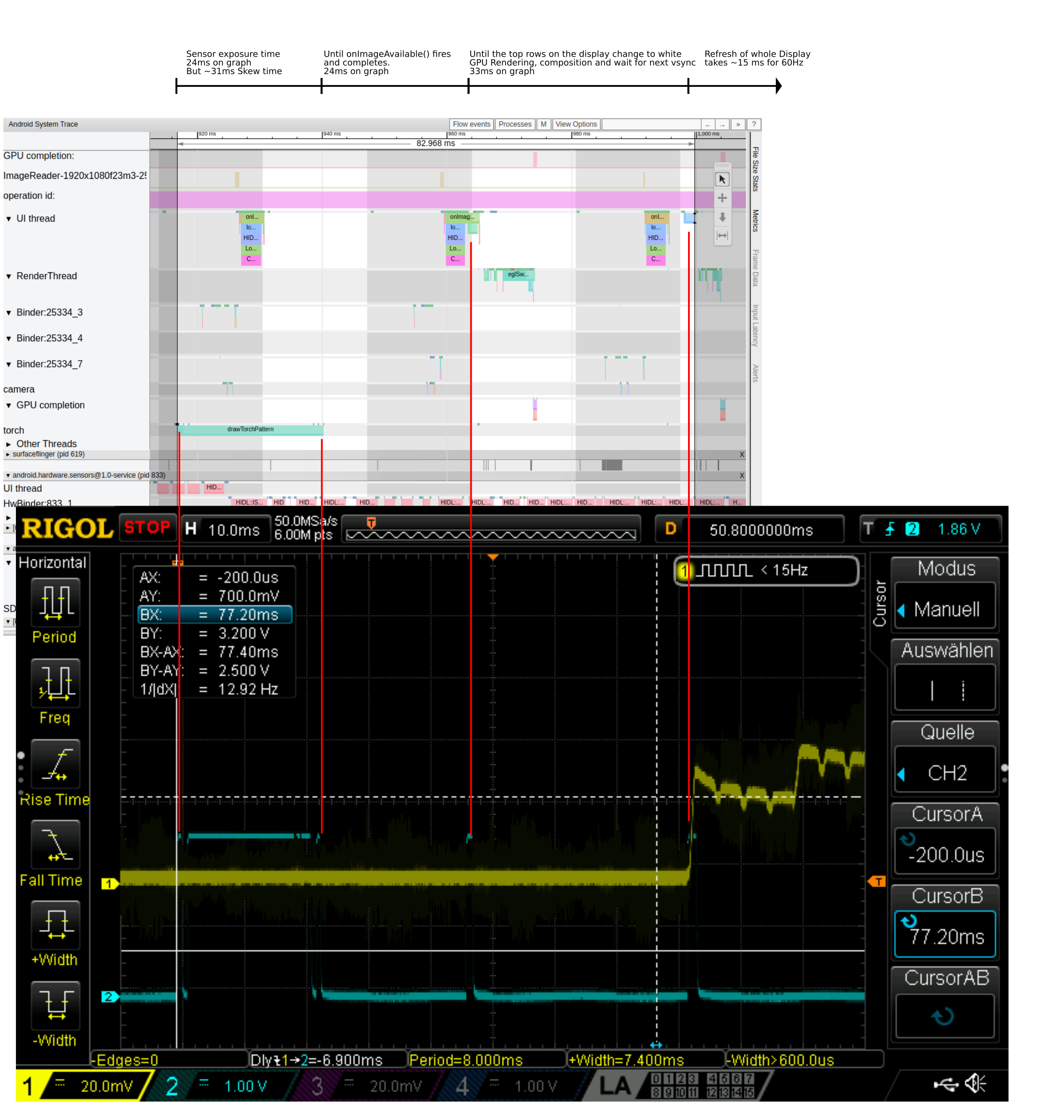Click the +Width measurement icon
Screen dimensions: 1056x1115
tap(55, 925)
